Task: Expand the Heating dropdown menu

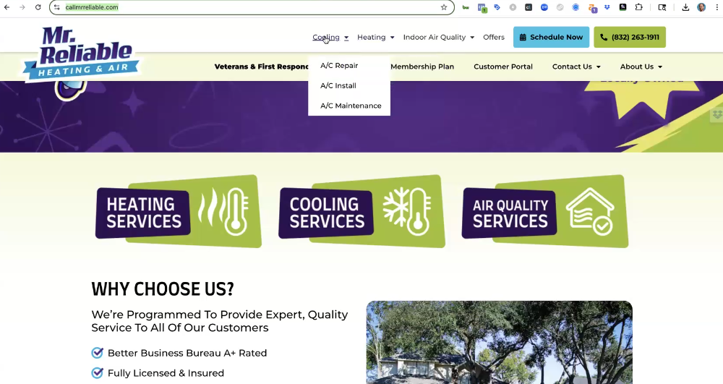Action: tap(375, 38)
